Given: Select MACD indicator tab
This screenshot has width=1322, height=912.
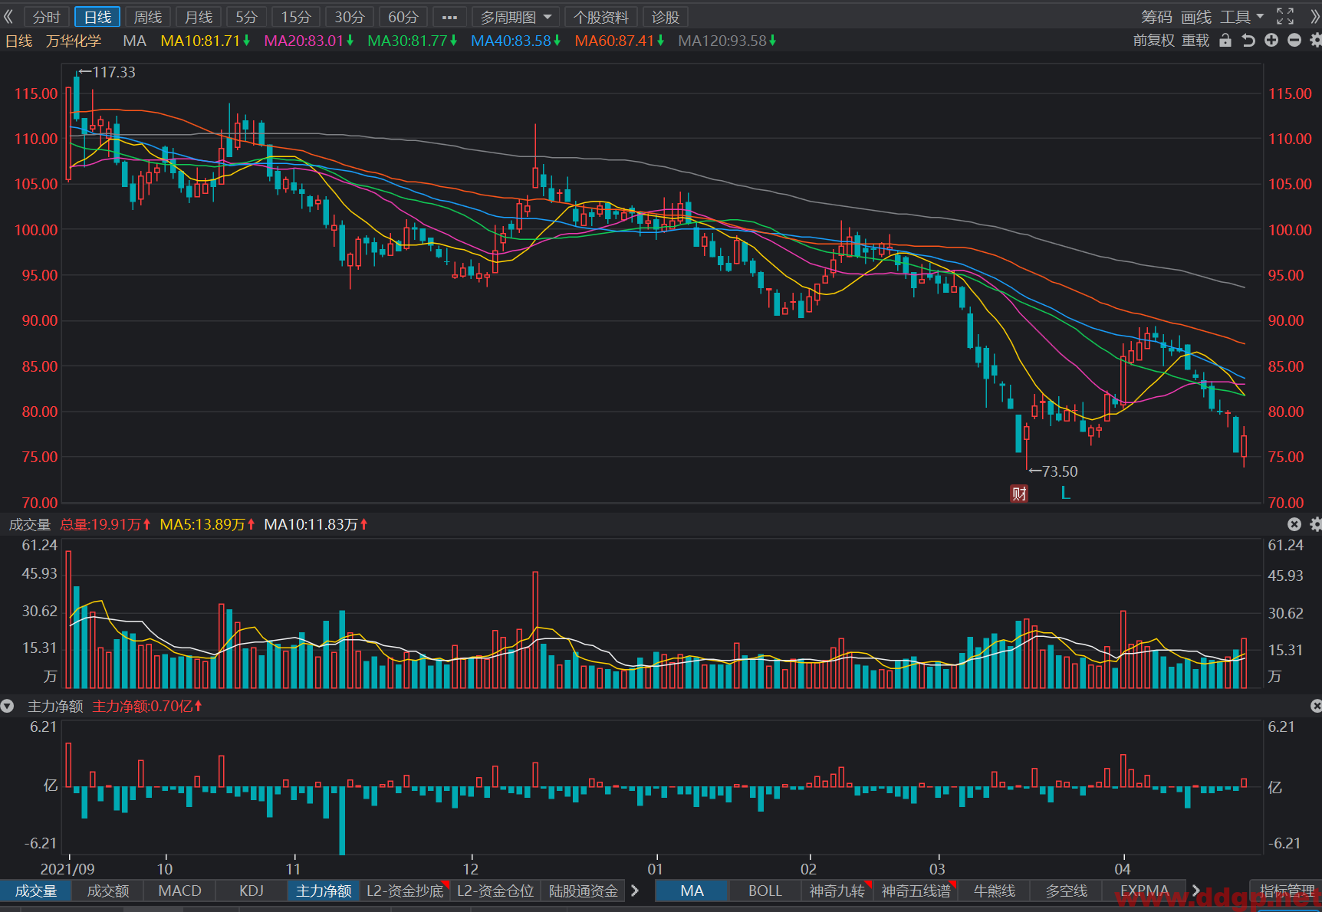Looking at the screenshot, I should 180,891.
